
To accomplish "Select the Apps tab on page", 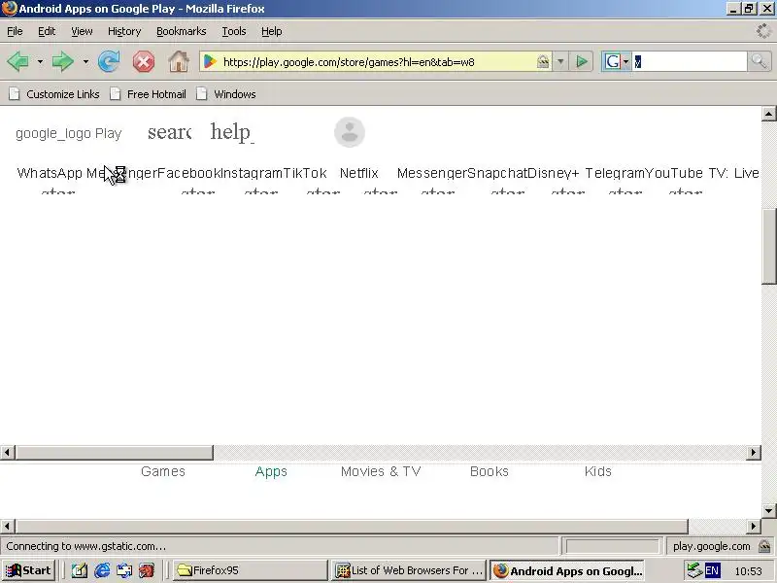I will 271,471.
